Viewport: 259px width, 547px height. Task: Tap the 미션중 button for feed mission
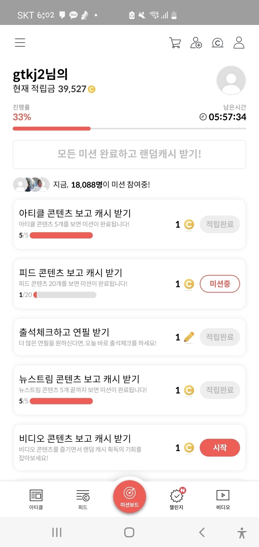point(220,284)
